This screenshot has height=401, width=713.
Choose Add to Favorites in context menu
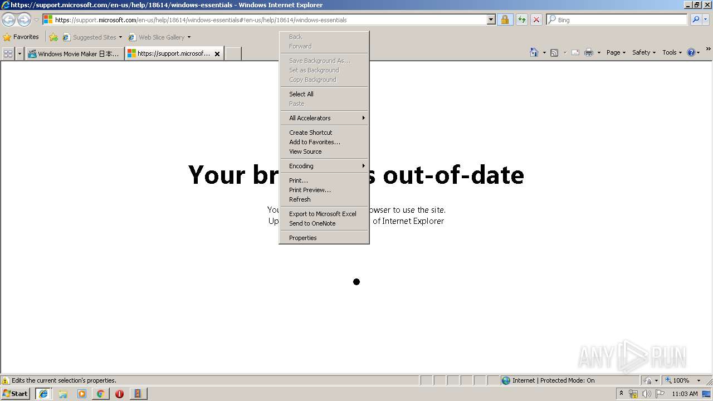324,142
